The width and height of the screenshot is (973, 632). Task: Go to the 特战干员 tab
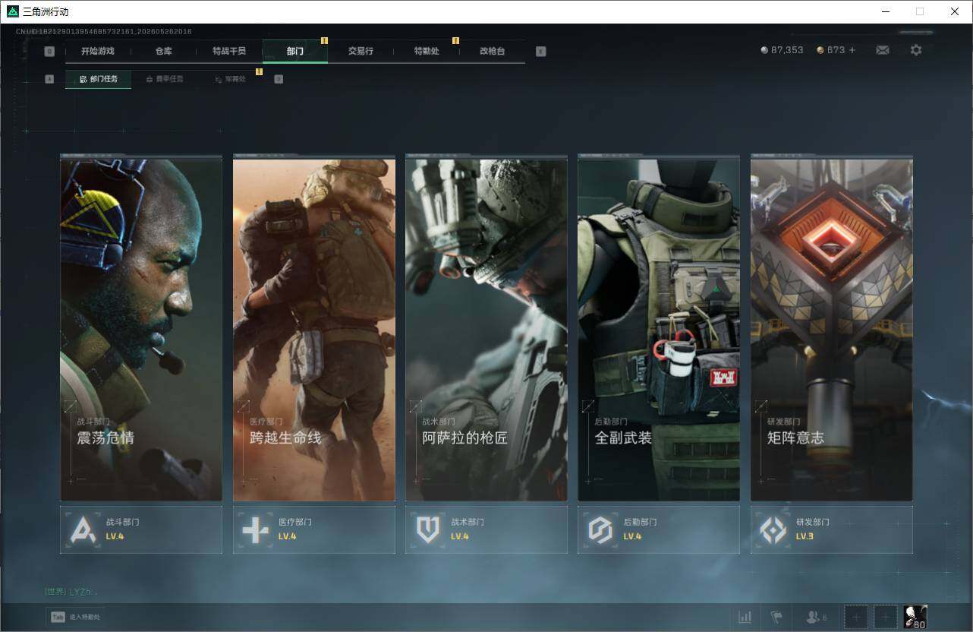pyautogui.click(x=229, y=52)
